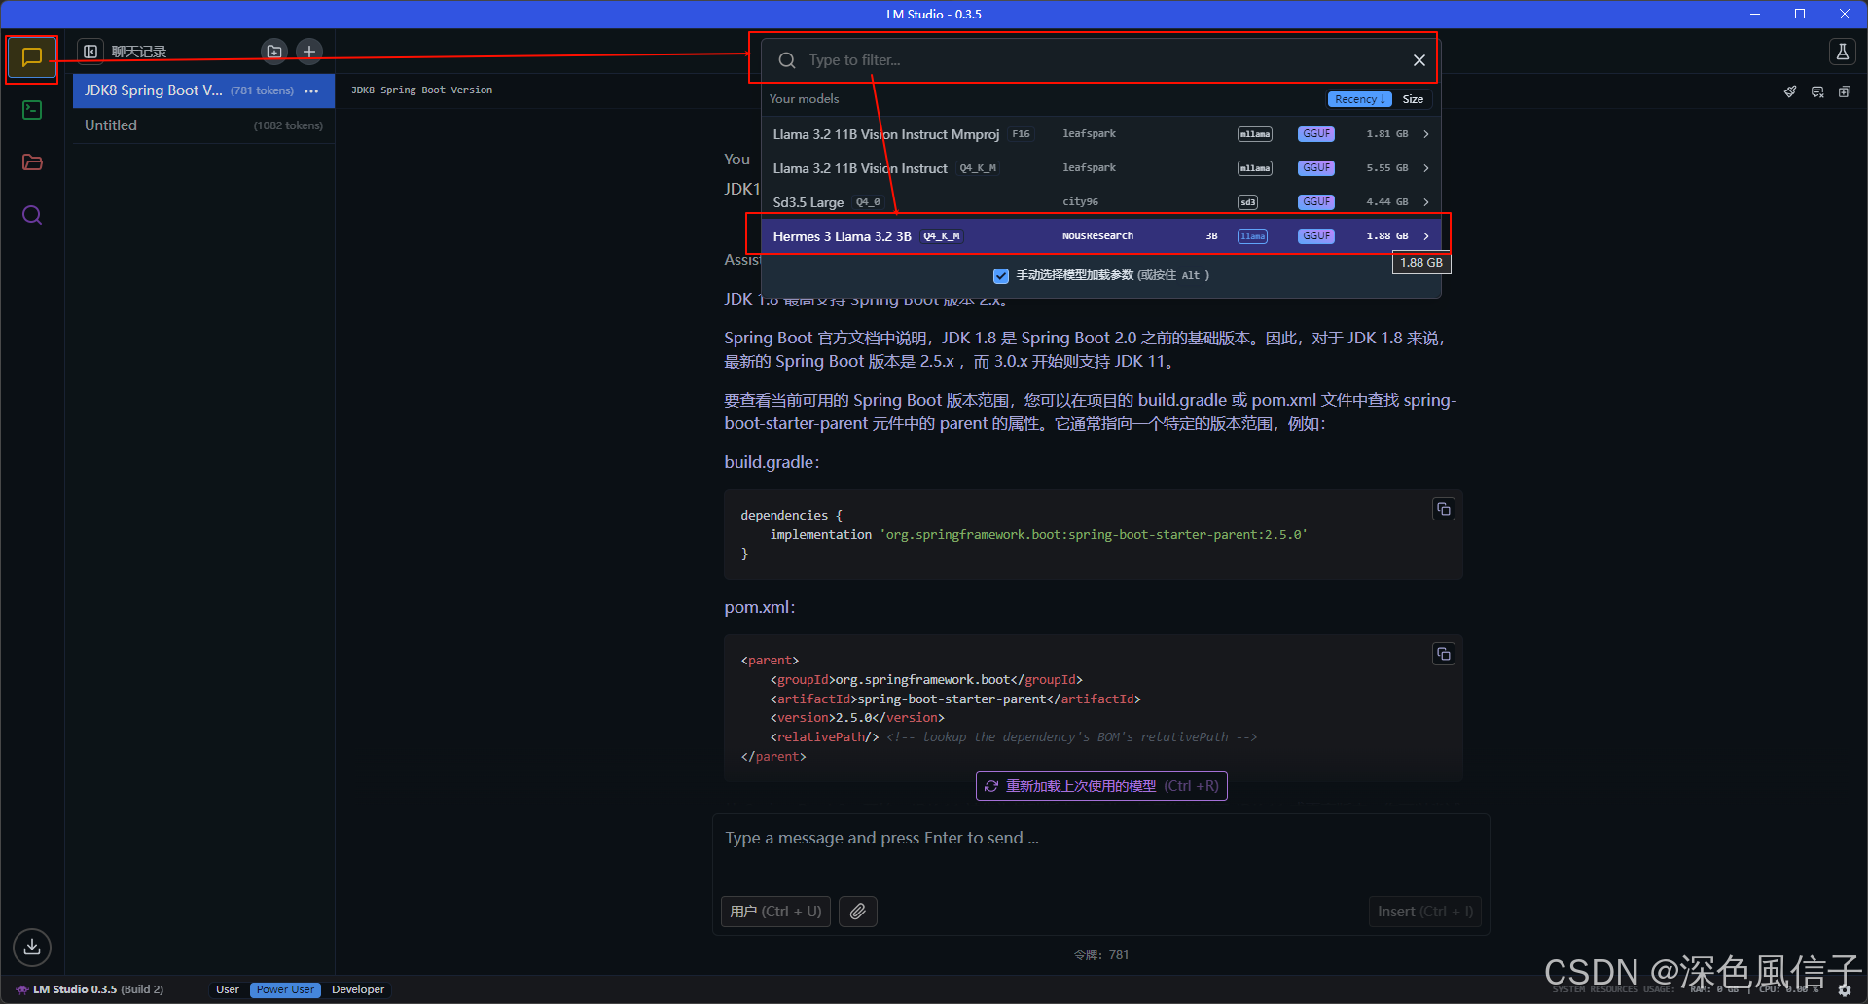1868x1004 pixels.
Task: Click the 聊天记录 header label
Action: 139,52
